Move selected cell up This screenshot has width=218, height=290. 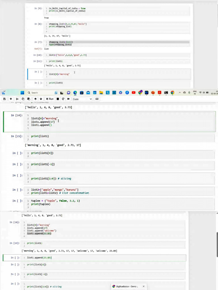[x=35, y=99]
